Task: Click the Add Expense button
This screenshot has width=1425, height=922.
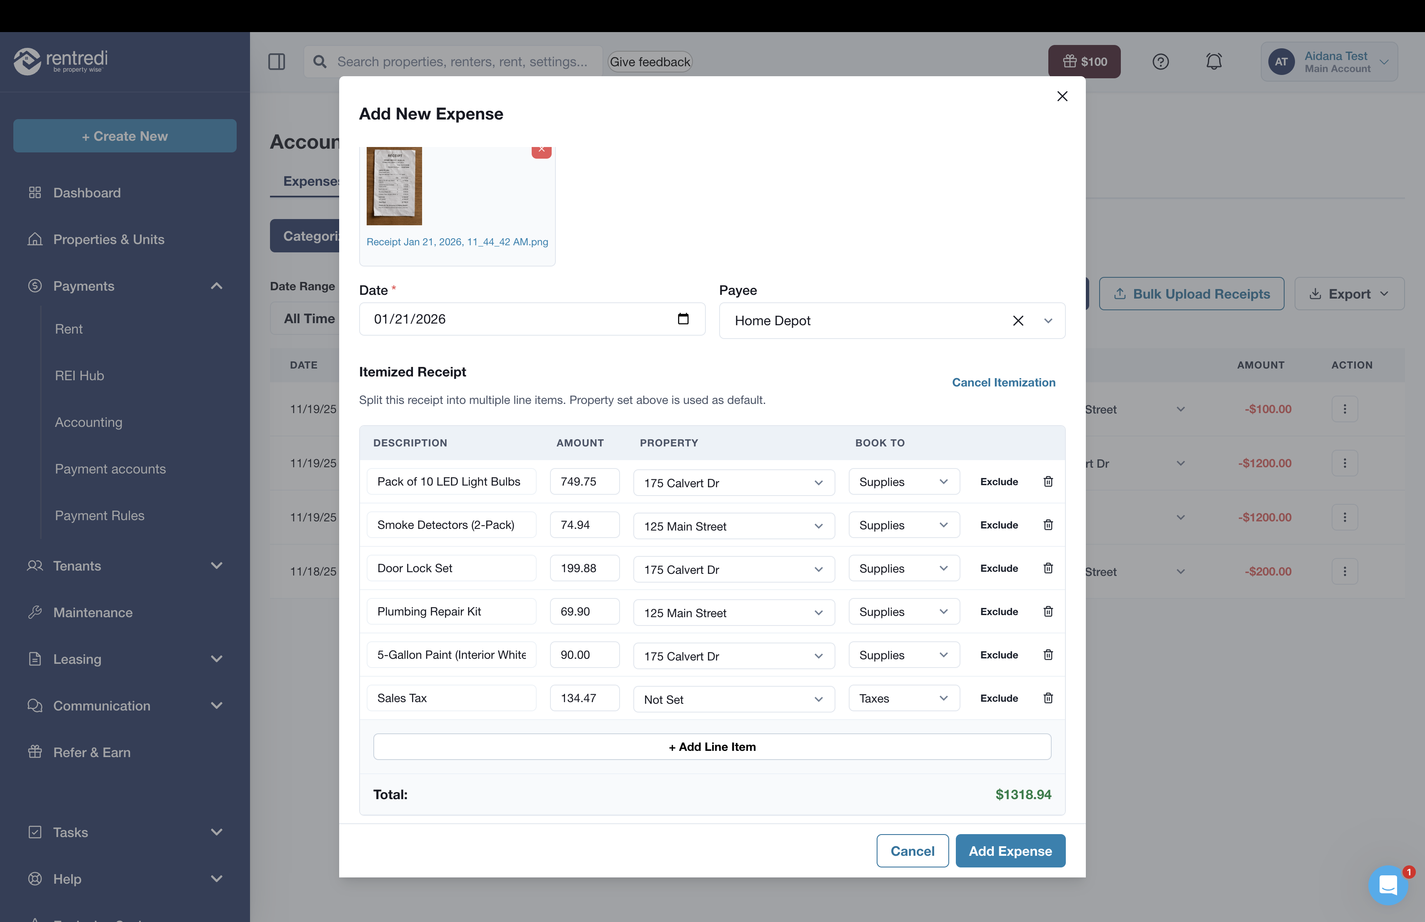Action: [1010, 850]
